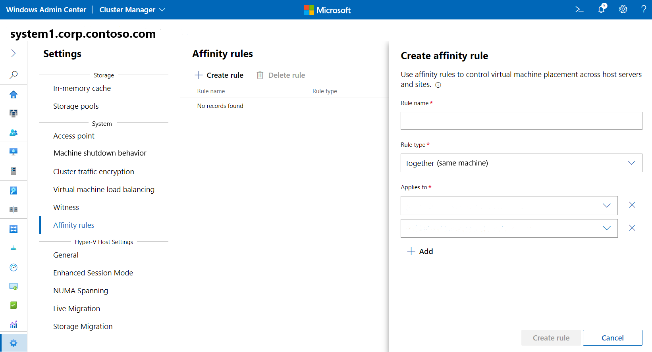Viewport: 652px width, 352px height.
Task: Open the first Applies to dropdown
Action: click(x=509, y=206)
